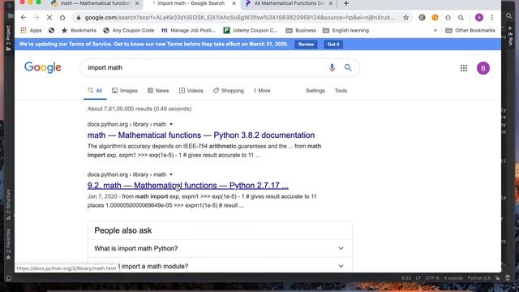Select the News search filter
The height and width of the screenshot is (292, 519).
click(x=158, y=90)
